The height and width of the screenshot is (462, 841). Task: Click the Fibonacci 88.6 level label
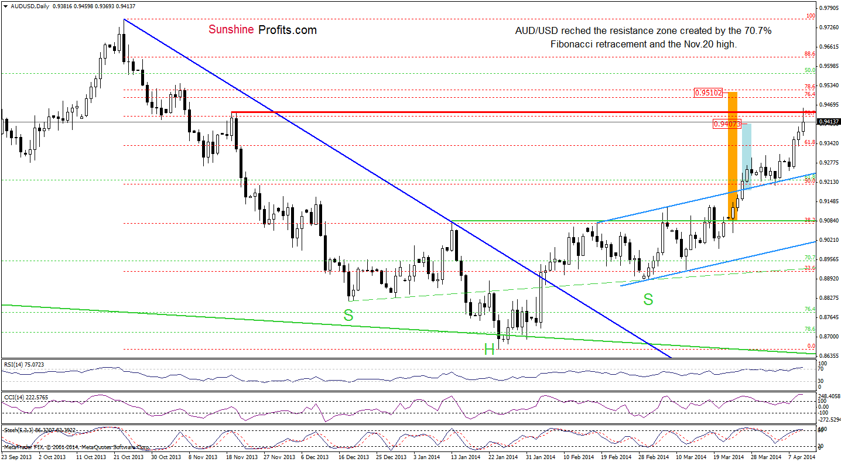[x=810, y=53]
